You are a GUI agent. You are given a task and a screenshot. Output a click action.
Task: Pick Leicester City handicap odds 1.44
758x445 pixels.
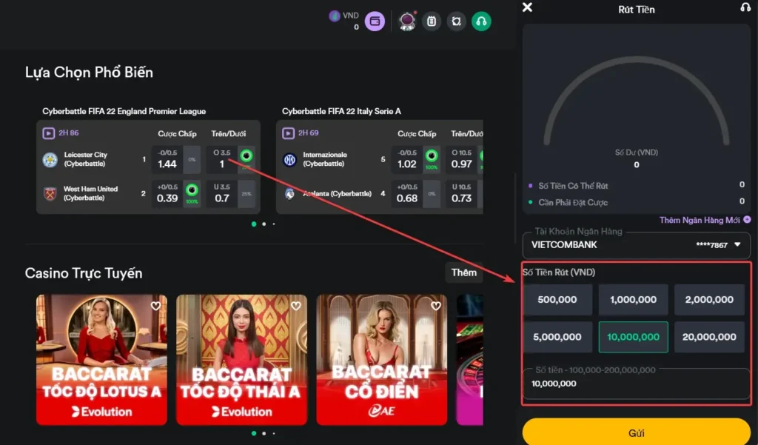(167, 159)
